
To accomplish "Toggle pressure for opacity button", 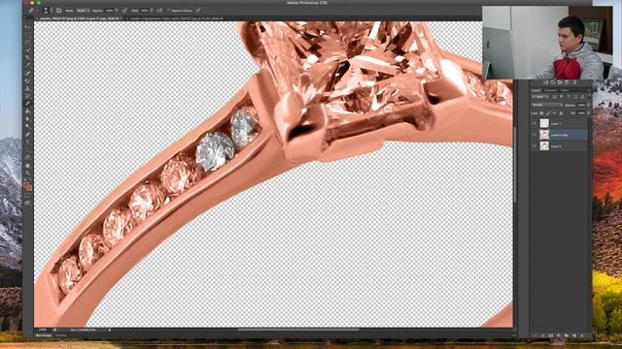I will (124, 11).
